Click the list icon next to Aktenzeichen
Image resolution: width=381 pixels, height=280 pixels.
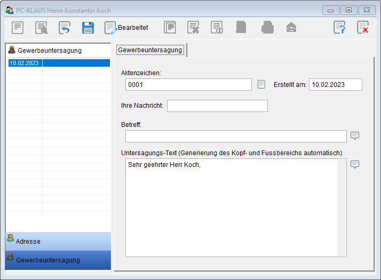pos(261,84)
